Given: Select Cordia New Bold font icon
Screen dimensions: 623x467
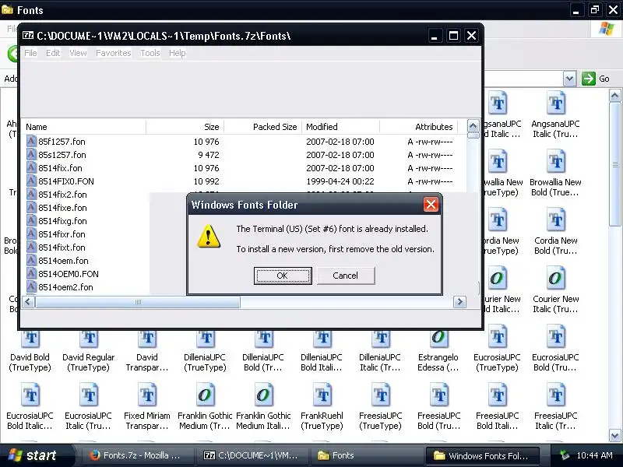Looking at the screenshot, I should pyautogui.click(x=555, y=219).
